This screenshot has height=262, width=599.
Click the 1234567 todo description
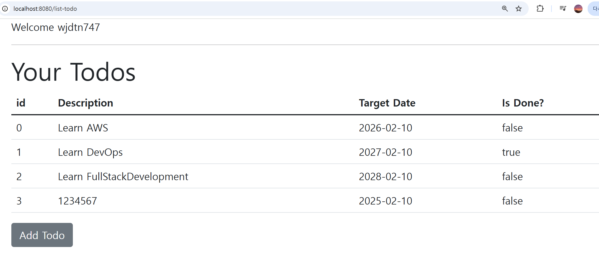point(77,201)
